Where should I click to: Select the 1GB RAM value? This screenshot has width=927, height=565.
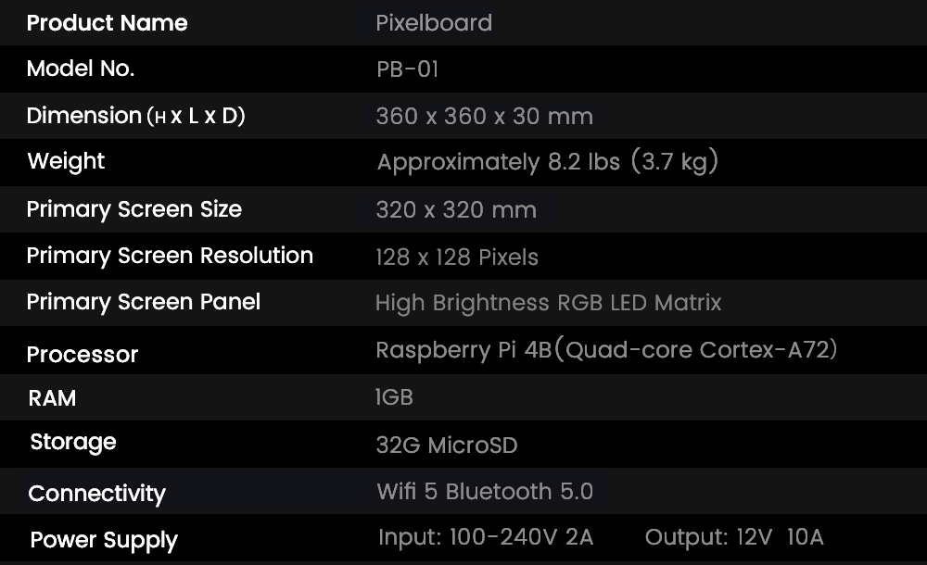pos(394,397)
